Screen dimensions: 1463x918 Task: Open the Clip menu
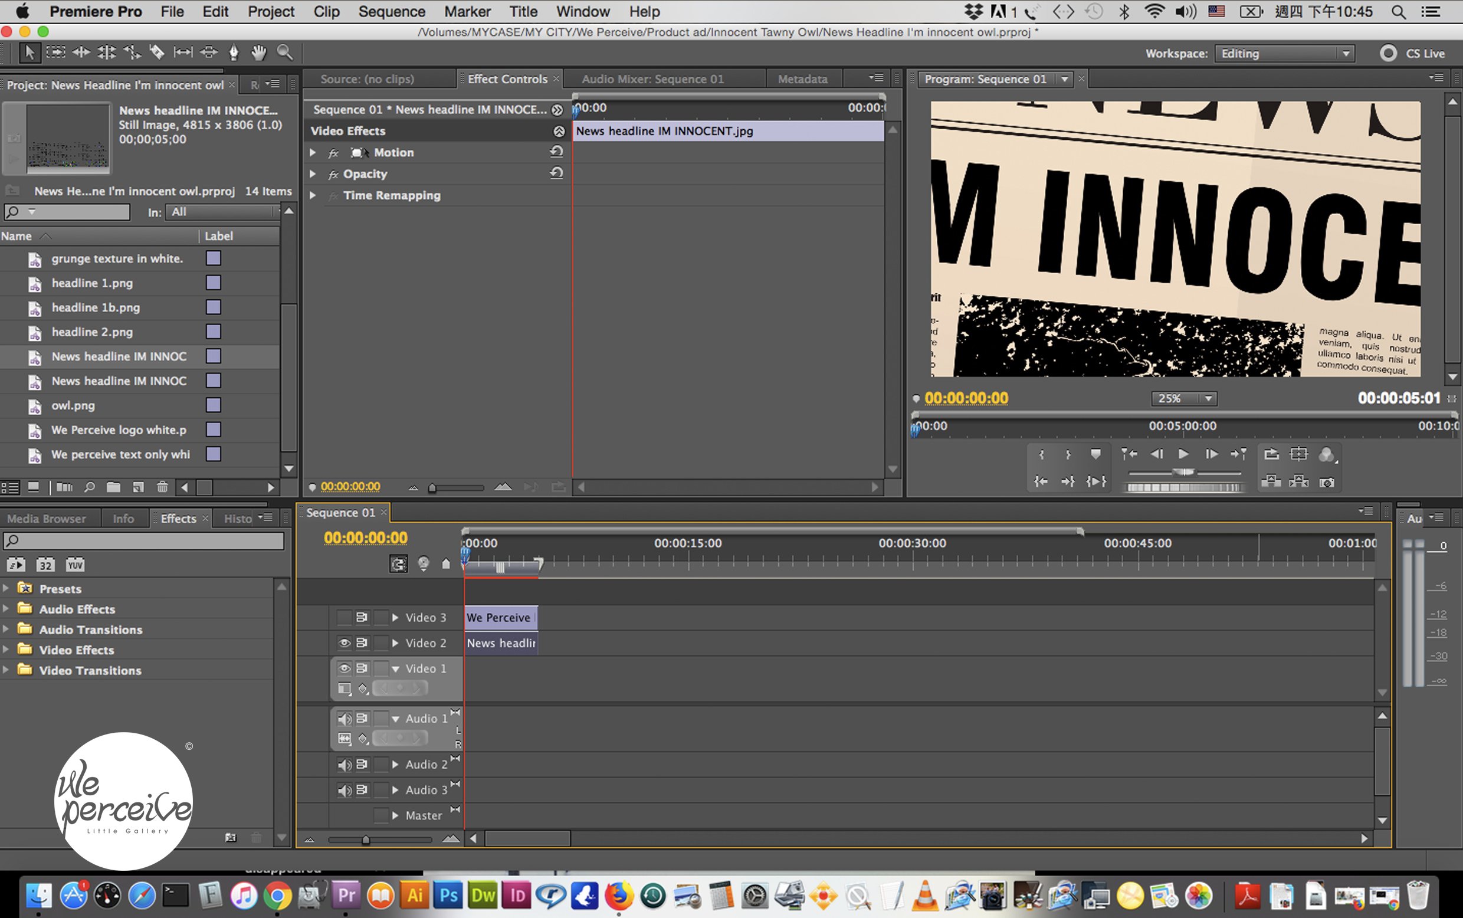coord(327,12)
